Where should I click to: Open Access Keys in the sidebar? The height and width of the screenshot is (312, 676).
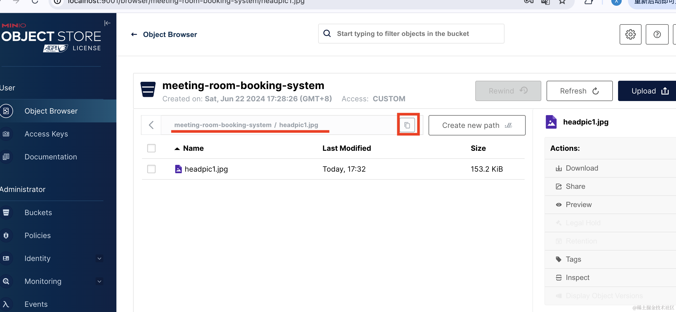46,134
